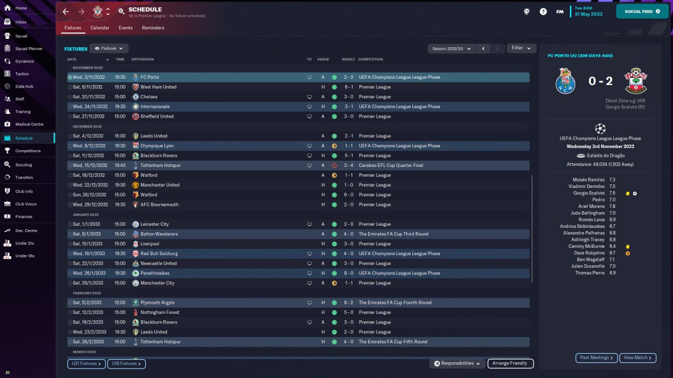Screen dimensions: 673x378
Task: Open the Home sidebar icon
Action: [7, 8]
